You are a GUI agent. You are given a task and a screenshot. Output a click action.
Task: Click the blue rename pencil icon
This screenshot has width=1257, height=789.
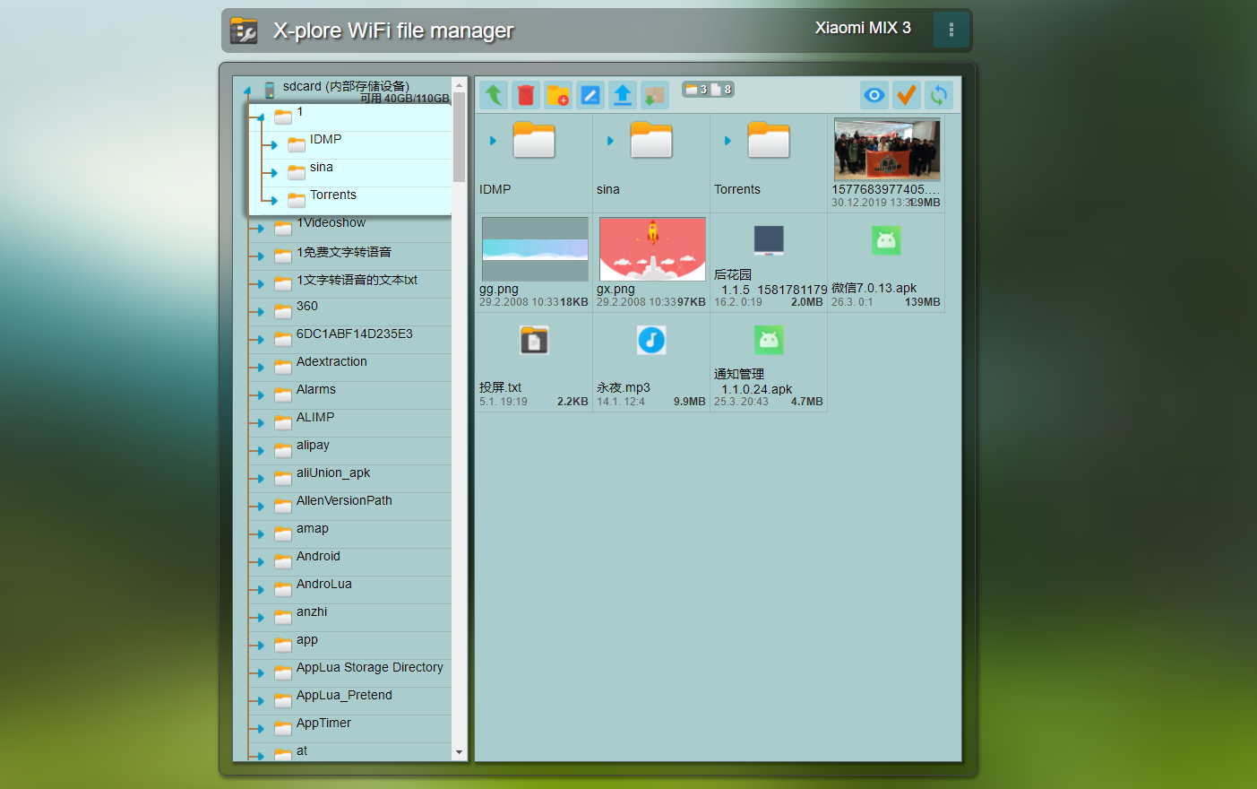point(590,94)
